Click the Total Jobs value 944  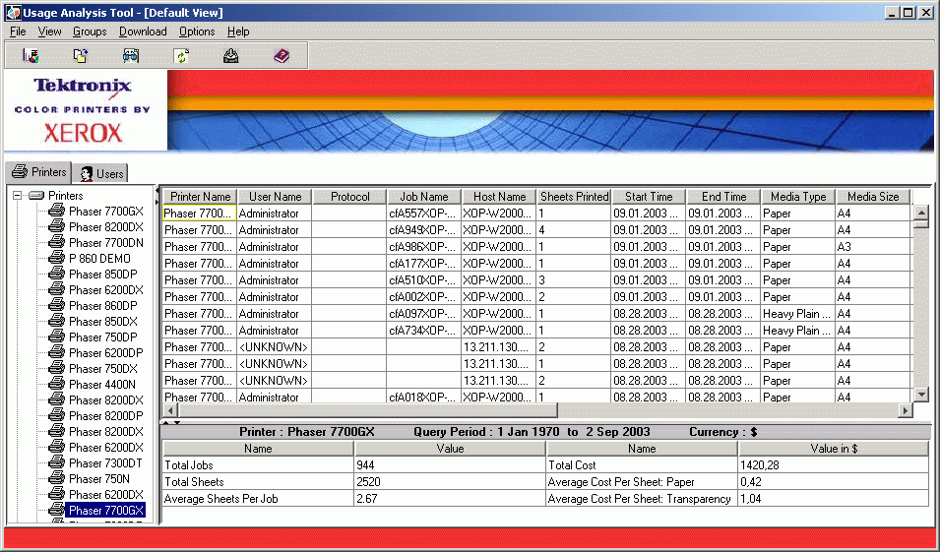pos(450,465)
